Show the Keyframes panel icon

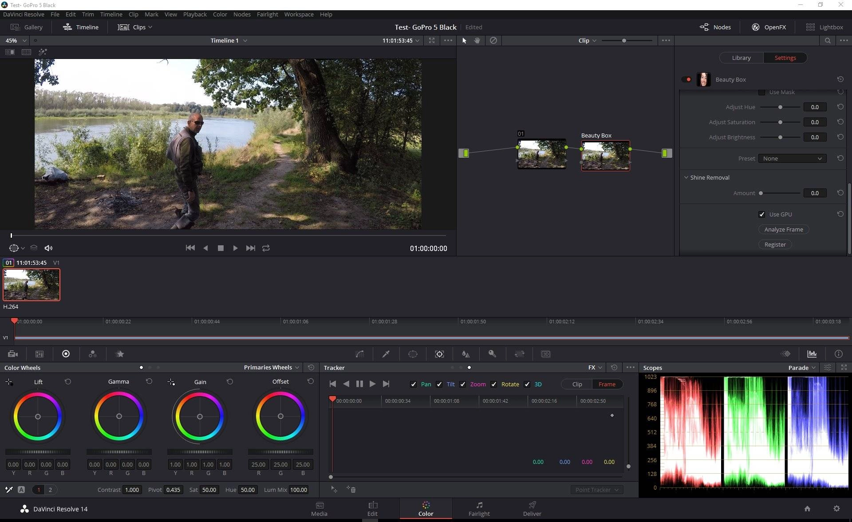point(786,354)
